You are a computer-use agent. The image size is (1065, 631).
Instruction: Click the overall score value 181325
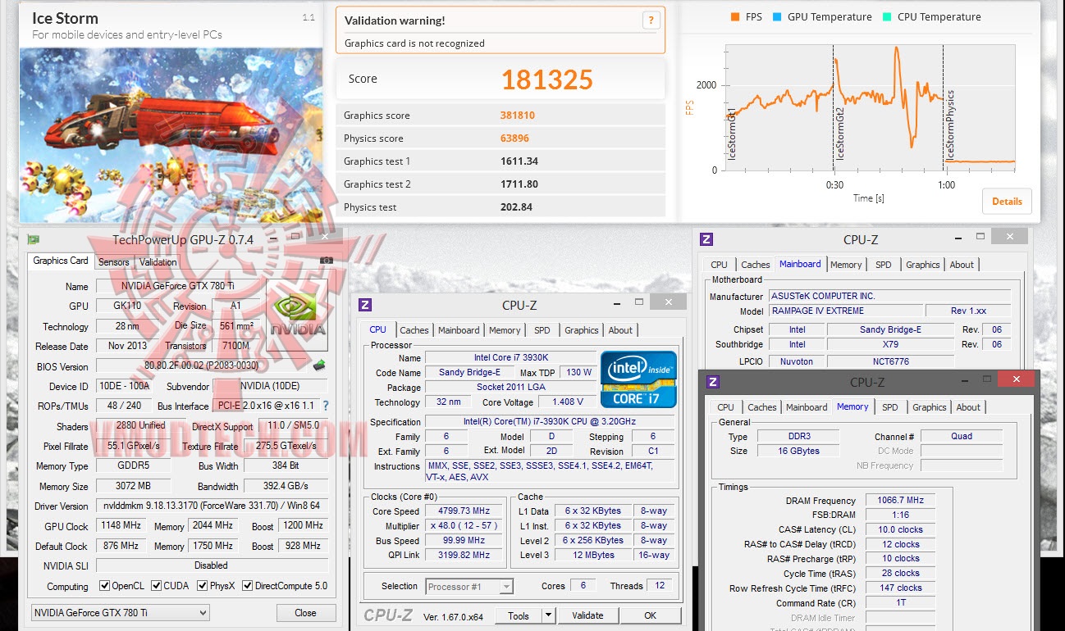coord(547,79)
